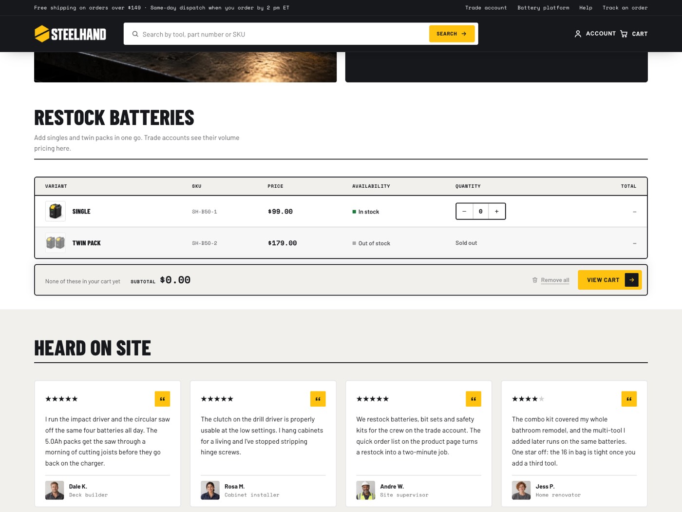Click the search magnifier icon
This screenshot has height=512, width=682.
pos(135,34)
